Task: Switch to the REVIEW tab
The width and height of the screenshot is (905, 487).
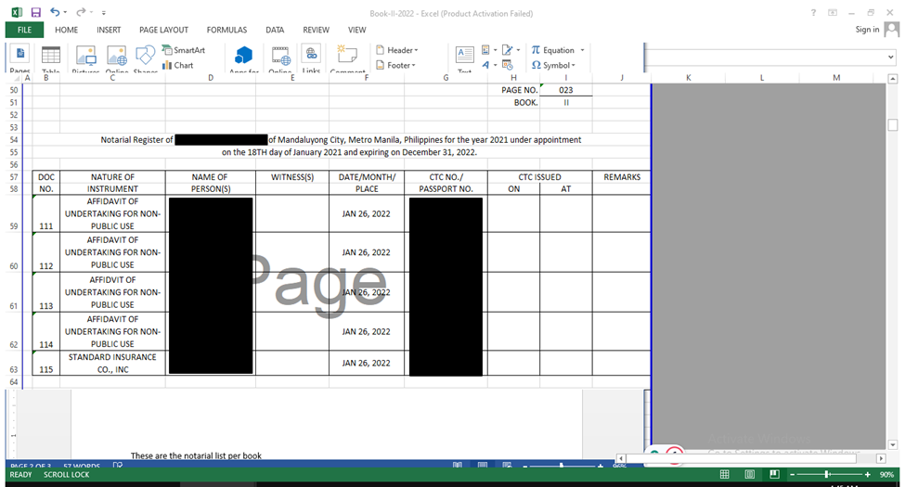Action: pos(316,30)
